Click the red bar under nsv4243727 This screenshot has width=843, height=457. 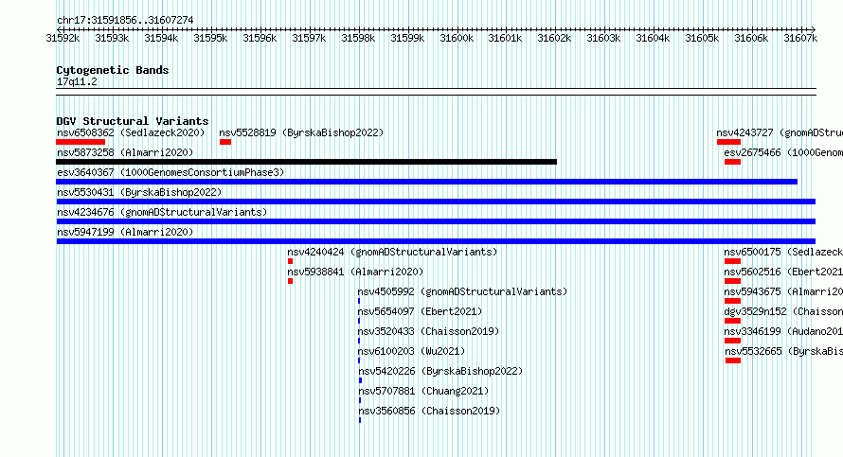[728, 142]
